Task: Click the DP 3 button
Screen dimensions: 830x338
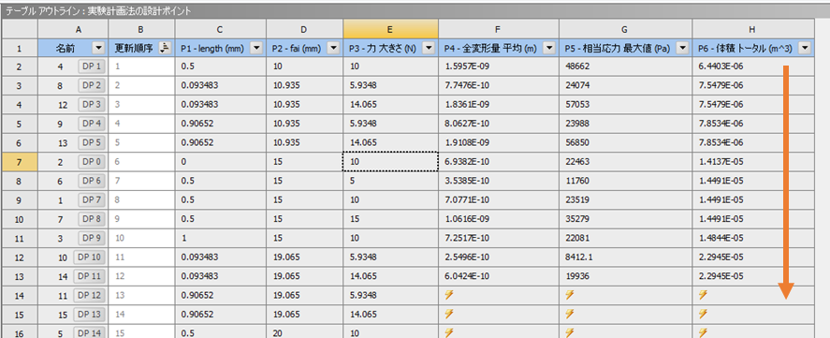Action: coord(92,104)
